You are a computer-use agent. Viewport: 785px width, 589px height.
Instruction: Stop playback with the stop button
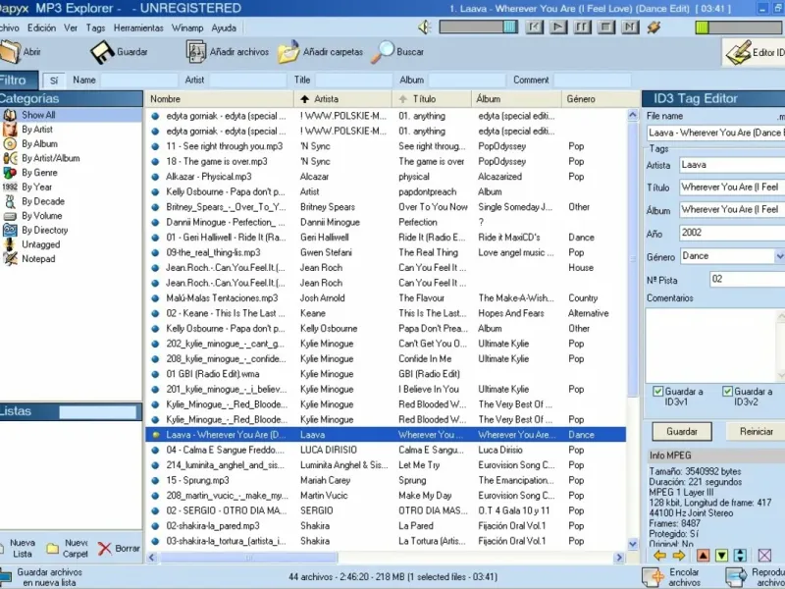pyautogui.click(x=605, y=27)
